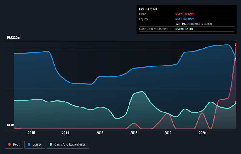
Task: Select the red Debt data point marker
Action: coord(236,45)
